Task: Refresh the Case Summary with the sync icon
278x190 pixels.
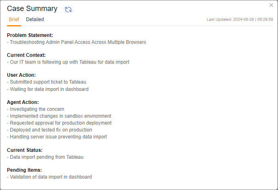Action: (x=68, y=9)
